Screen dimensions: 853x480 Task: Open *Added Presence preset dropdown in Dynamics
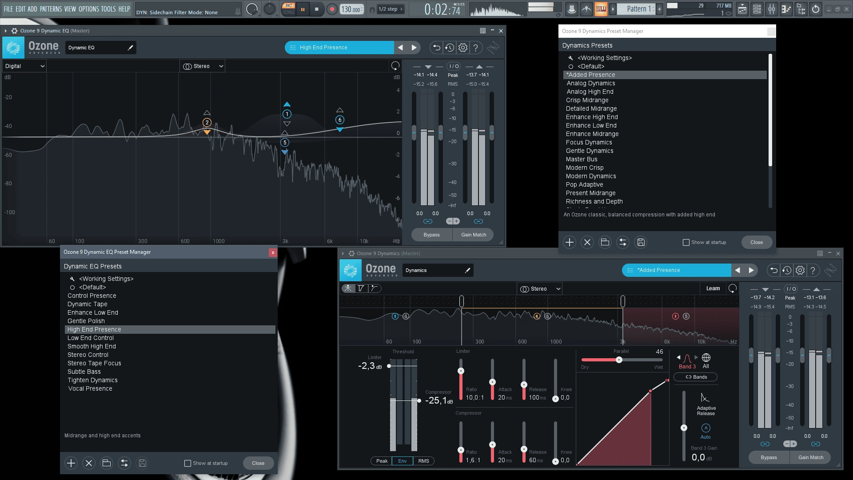(676, 270)
